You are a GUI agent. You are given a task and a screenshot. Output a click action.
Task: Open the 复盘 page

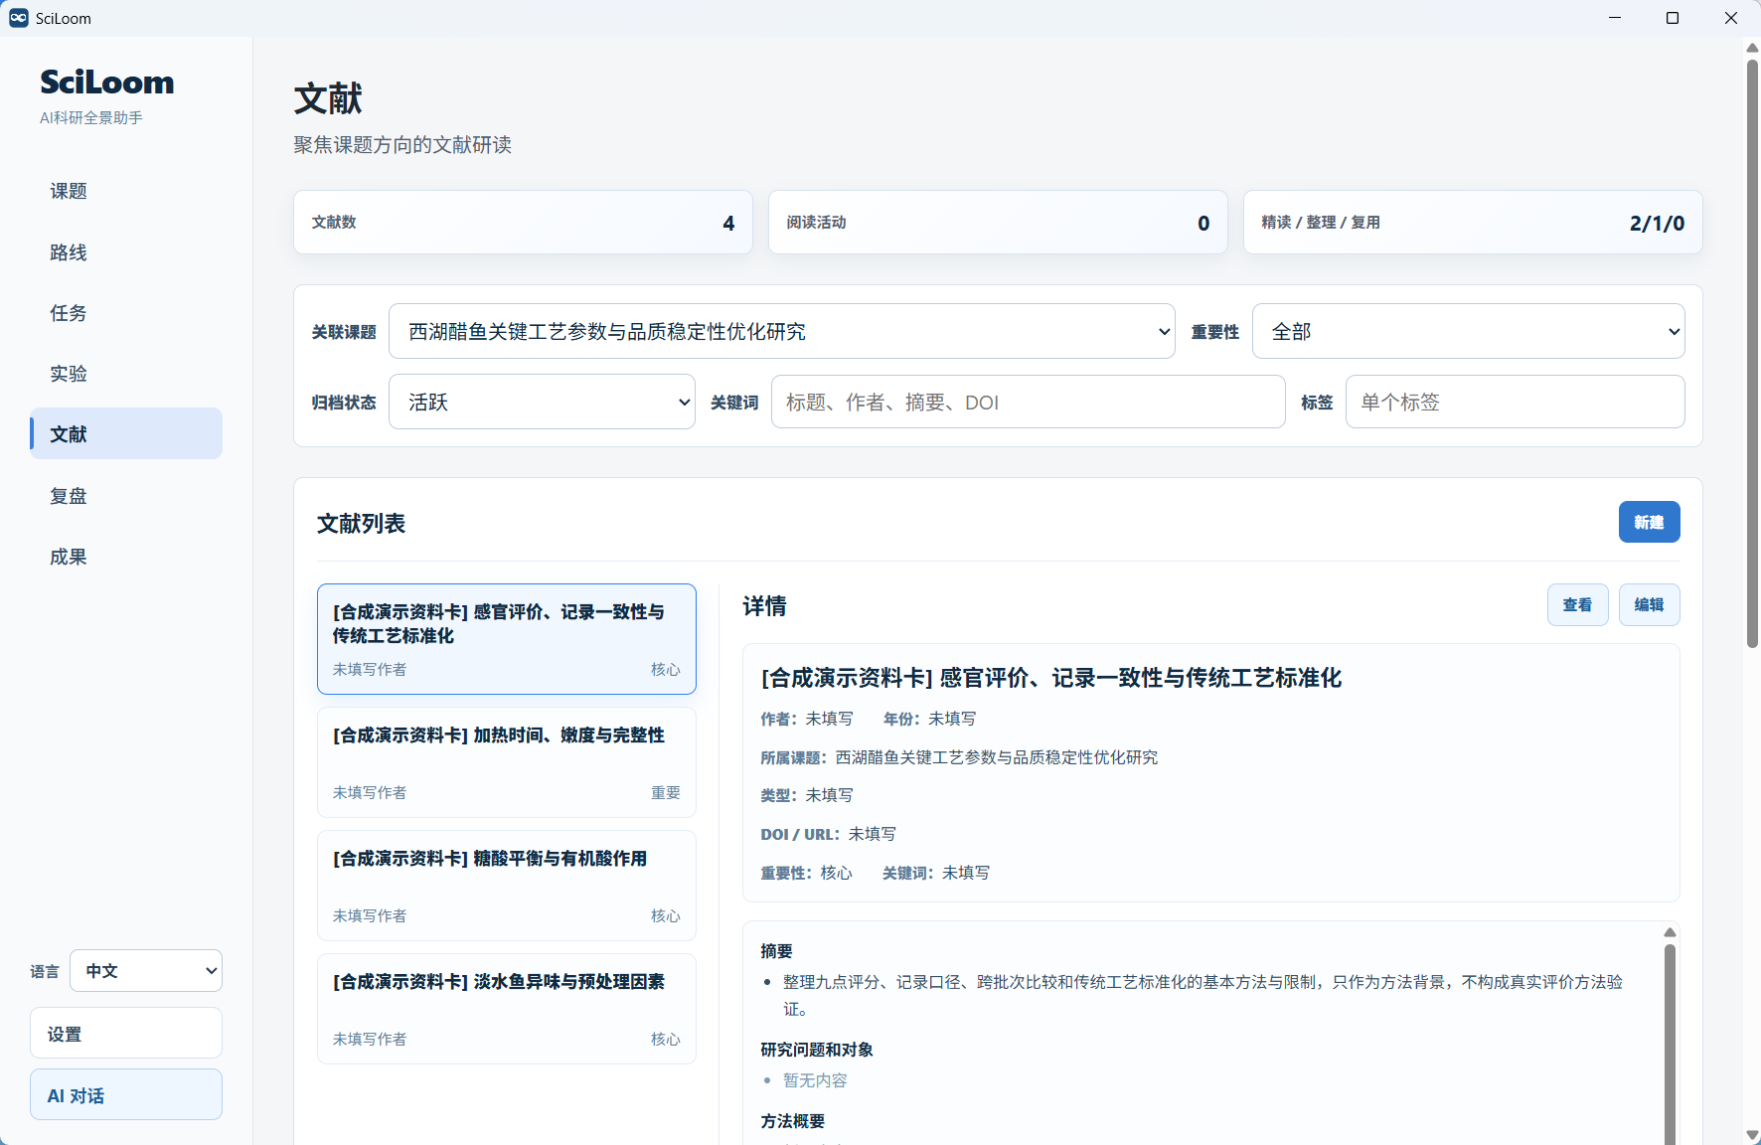pos(126,496)
